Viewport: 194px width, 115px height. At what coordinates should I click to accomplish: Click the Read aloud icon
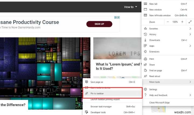pyautogui.click(x=145, y=76)
